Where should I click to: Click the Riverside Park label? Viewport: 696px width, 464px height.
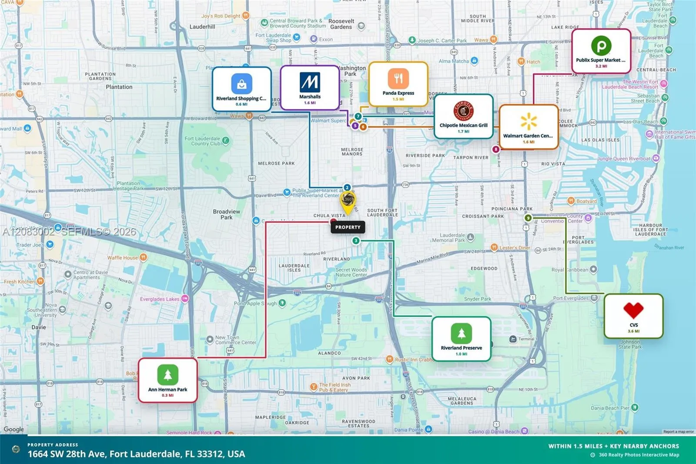(425, 155)
